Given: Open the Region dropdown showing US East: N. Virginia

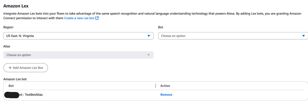Looking at the screenshot, I should tap(78, 36).
